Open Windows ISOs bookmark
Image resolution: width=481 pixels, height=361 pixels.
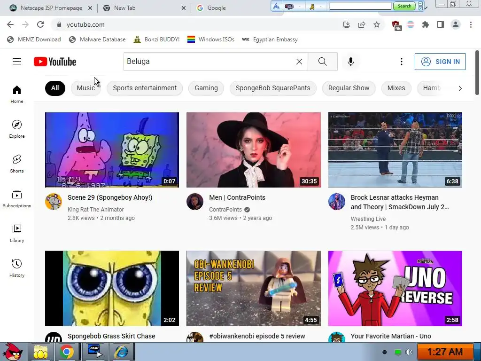click(x=211, y=39)
